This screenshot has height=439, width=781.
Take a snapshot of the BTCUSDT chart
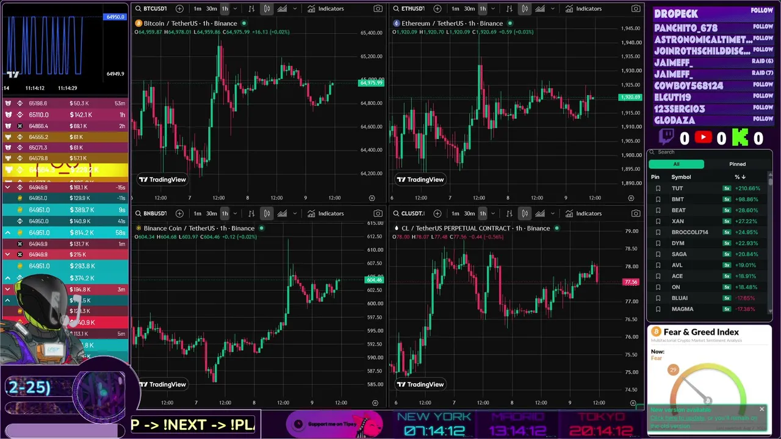(378, 9)
